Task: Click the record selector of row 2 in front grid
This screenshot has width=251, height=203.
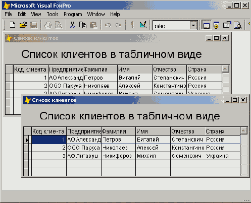Action: click(x=26, y=148)
